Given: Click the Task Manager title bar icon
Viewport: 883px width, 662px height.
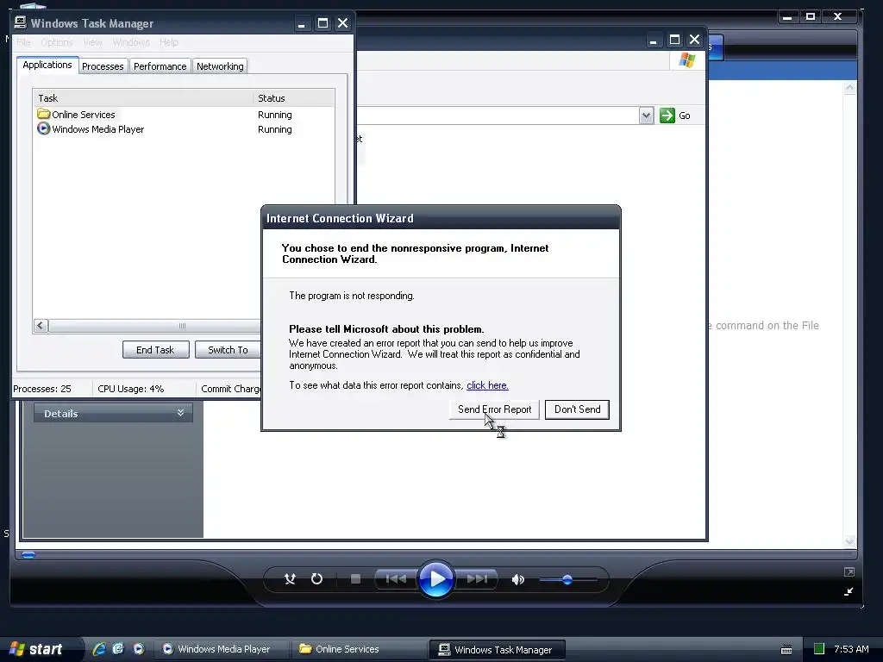Looking at the screenshot, I should pyautogui.click(x=21, y=22).
